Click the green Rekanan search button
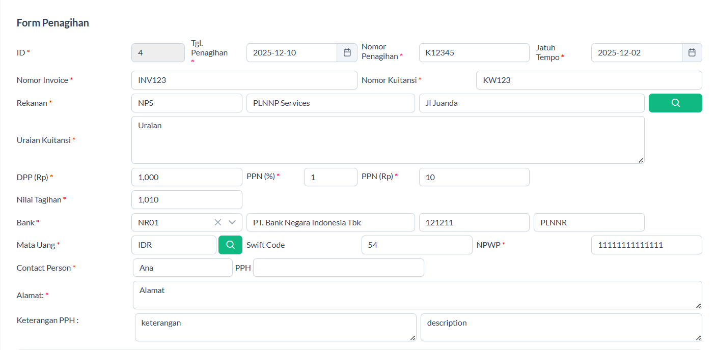This screenshot has height=350, width=716. [675, 103]
